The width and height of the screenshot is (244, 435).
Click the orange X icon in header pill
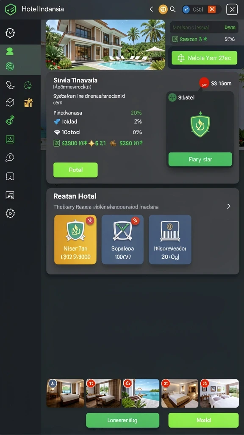pos(212,9)
